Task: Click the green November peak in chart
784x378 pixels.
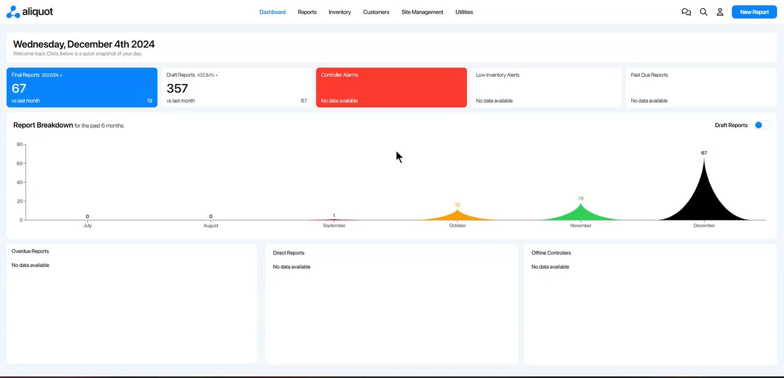Action: 581,214
